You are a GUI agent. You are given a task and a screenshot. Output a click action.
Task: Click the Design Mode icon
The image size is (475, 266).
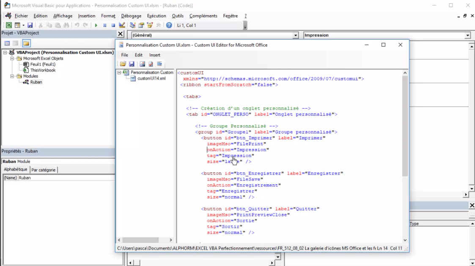122,24
